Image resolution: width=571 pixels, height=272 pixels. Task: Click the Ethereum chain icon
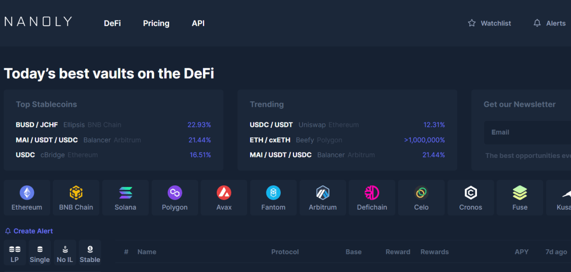click(x=27, y=193)
